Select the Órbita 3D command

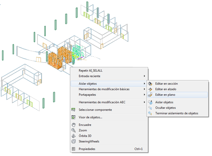coord(109,136)
